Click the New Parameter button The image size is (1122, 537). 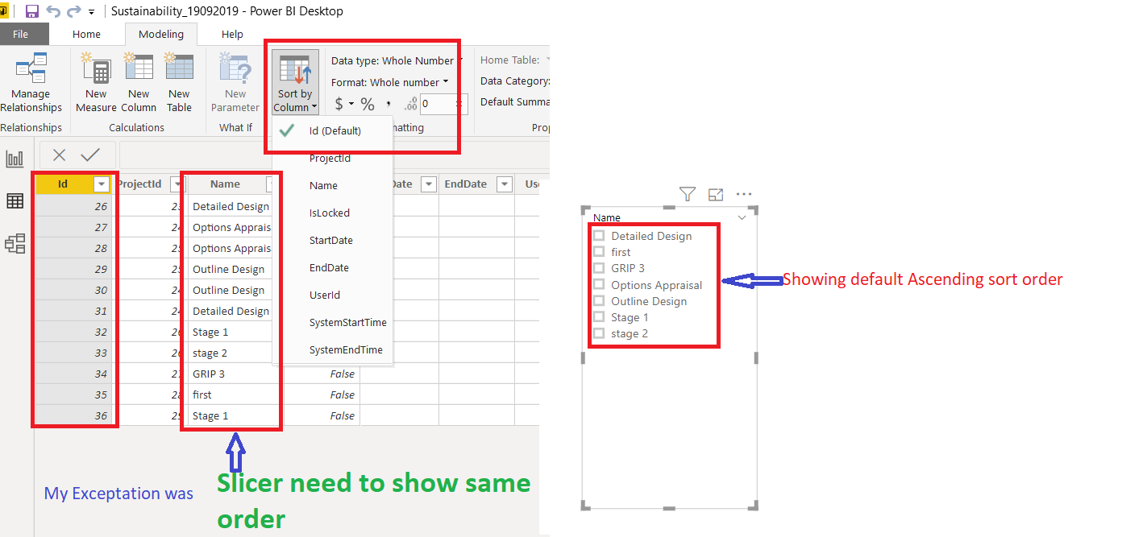(x=235, y=83)
